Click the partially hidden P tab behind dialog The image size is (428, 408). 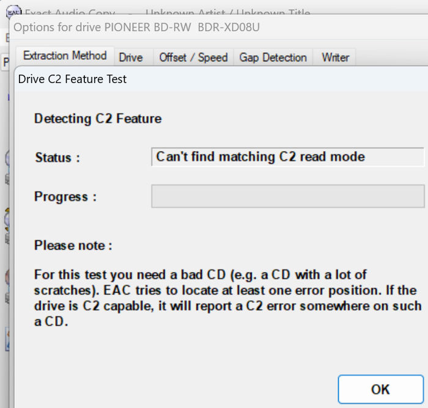[6, 62]
